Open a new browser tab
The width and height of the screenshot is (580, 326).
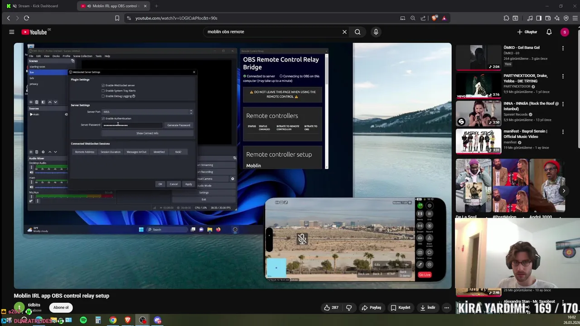pyautogui.click(x=156, y=6)
